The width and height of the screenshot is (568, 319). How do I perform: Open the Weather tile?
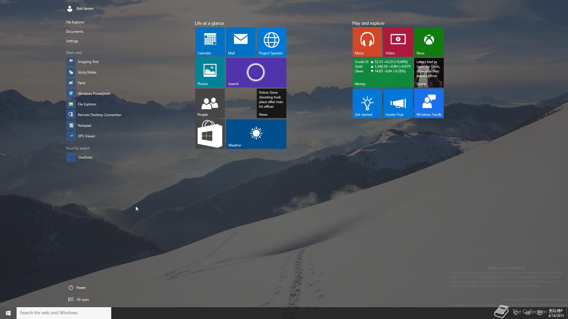coord(256,134)
